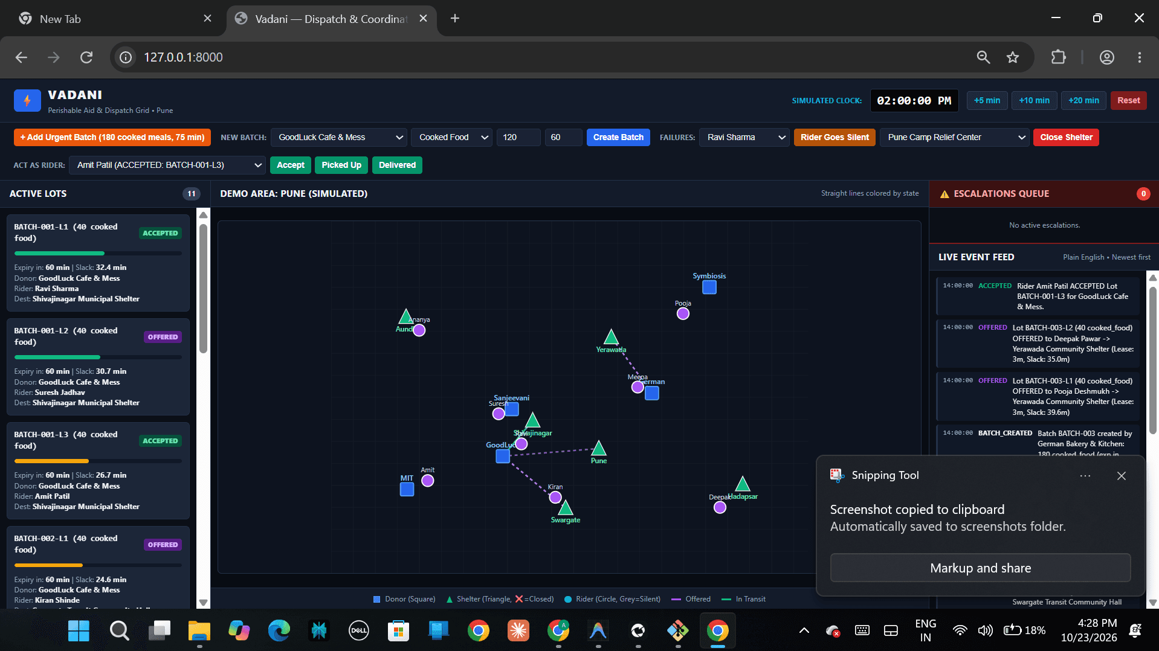
Task: Dismiss the Snipping Tool notification
Action: coord(1122,476)
